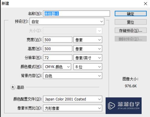The width and height of the screenshot is (150, 117).
Task: Click the 复位 button
Action: [130, 22]
